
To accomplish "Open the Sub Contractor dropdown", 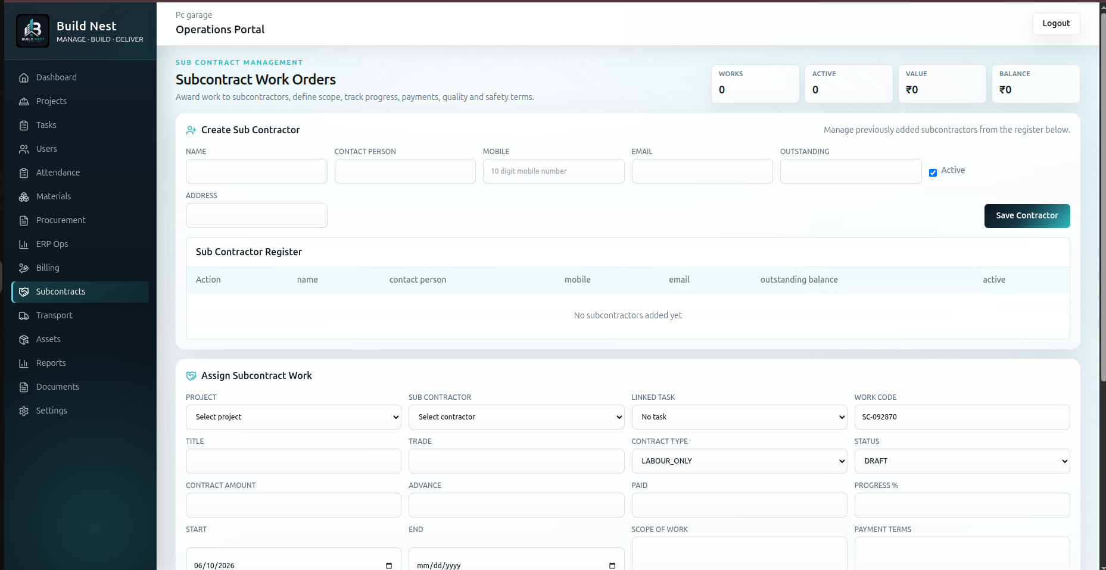I will click(x=516, y=417).
